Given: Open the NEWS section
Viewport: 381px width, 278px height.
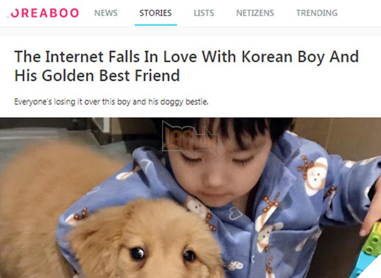Looking at the screenshot, I should tap(106, 13).
